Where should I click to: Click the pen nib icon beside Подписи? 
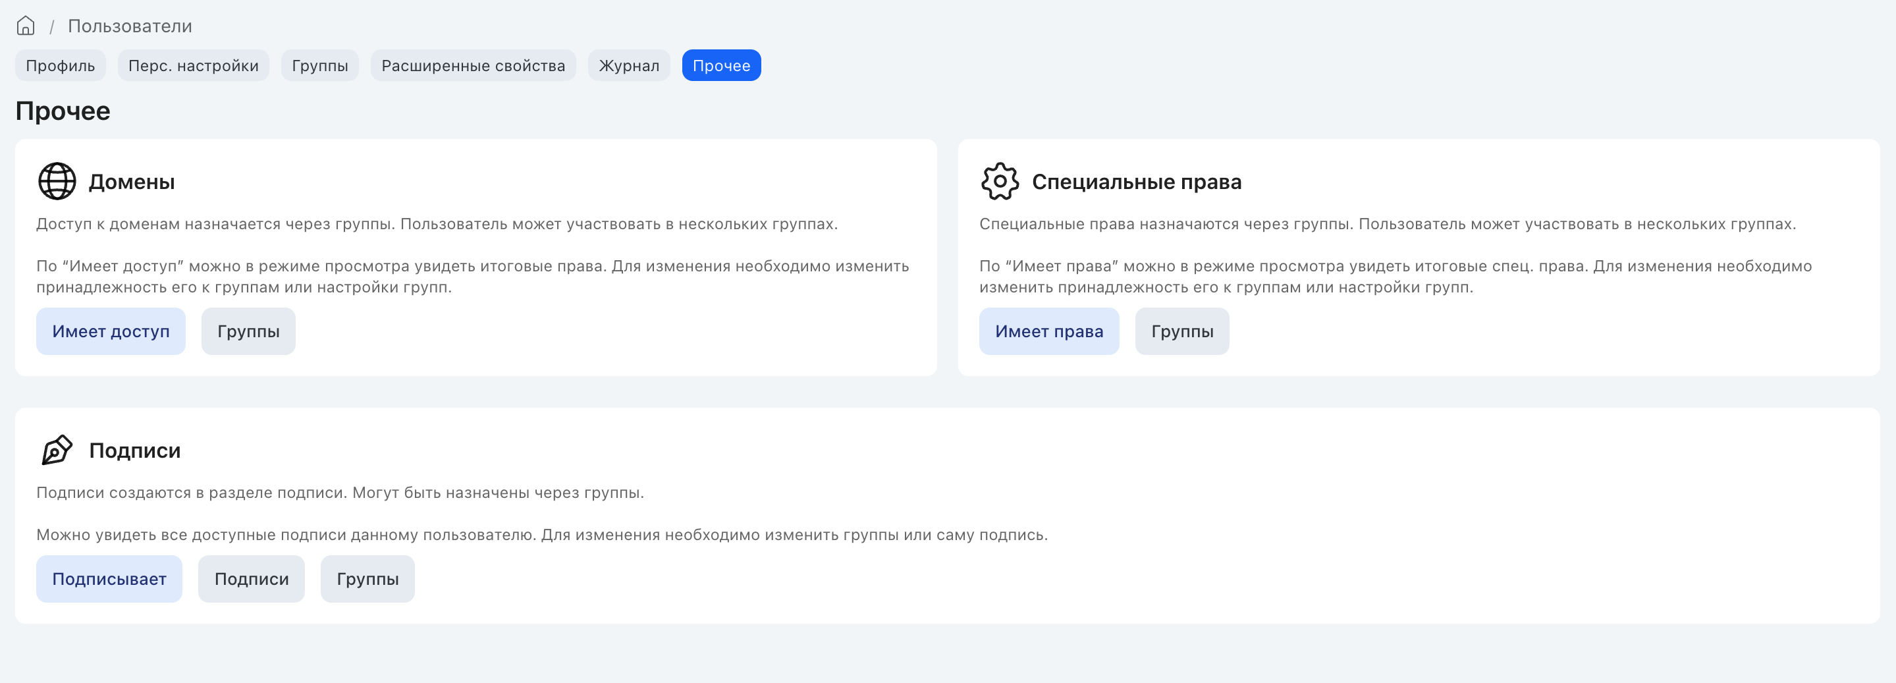click(x=57, y=450)
